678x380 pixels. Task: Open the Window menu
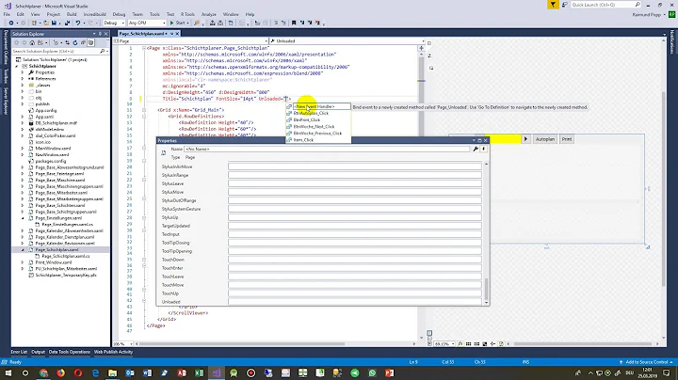231,14
